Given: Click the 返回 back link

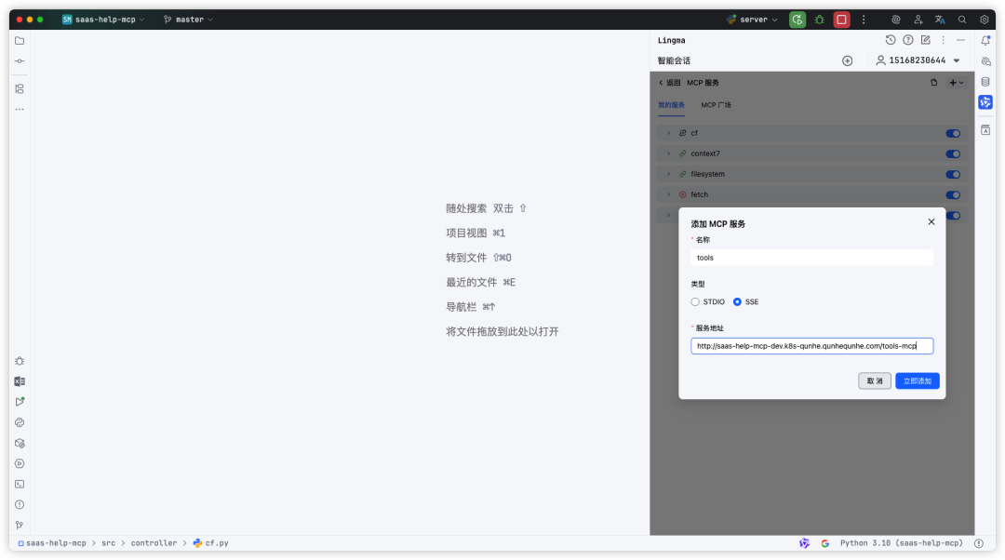Looking at the screenshot, I should [669, 83].
